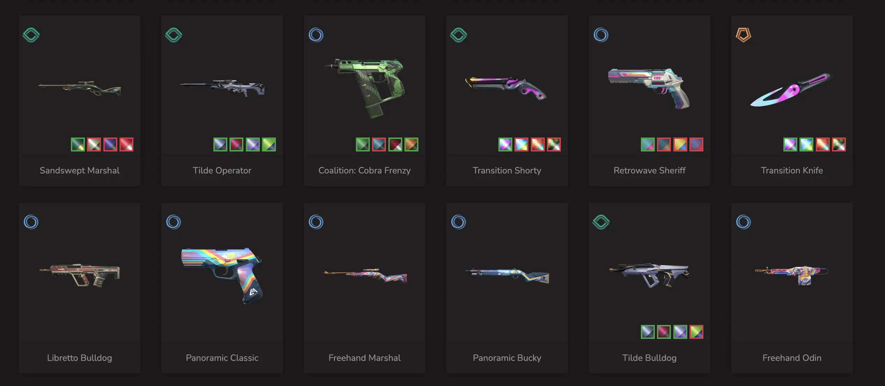Select the yellow variant swatch of Retrowave Sheriff

[680, 144]
